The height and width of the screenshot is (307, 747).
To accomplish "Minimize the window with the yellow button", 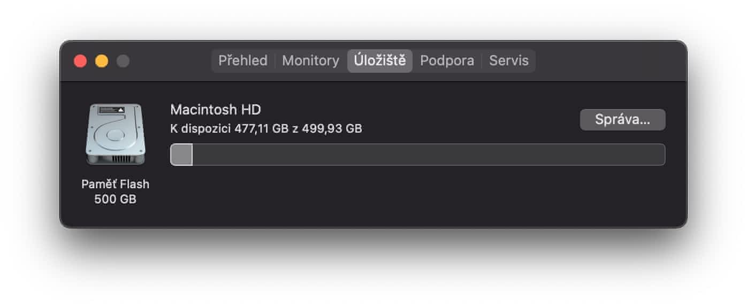I will click(x=102, y=61).
